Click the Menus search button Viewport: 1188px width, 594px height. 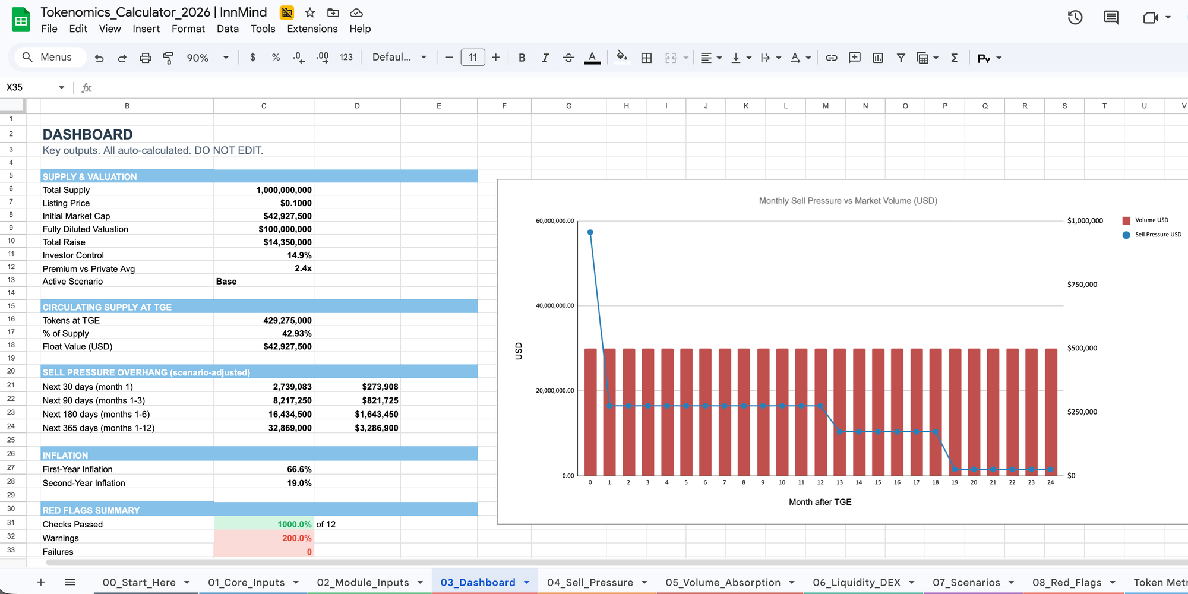[50, 57]
